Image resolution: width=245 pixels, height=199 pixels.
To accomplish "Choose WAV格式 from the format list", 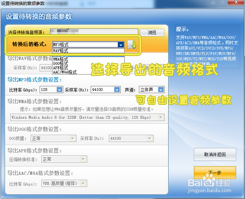I will [89, 51].
